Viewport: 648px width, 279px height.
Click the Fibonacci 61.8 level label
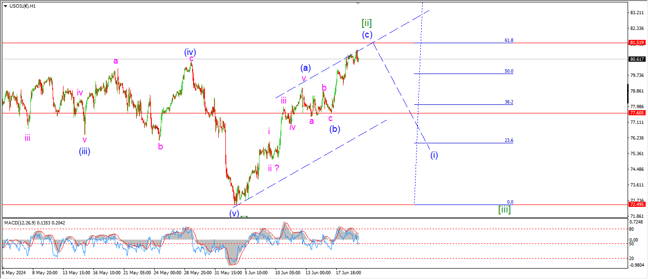(509, 40)
